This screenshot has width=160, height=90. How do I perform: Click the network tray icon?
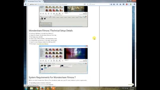point(125,88)
